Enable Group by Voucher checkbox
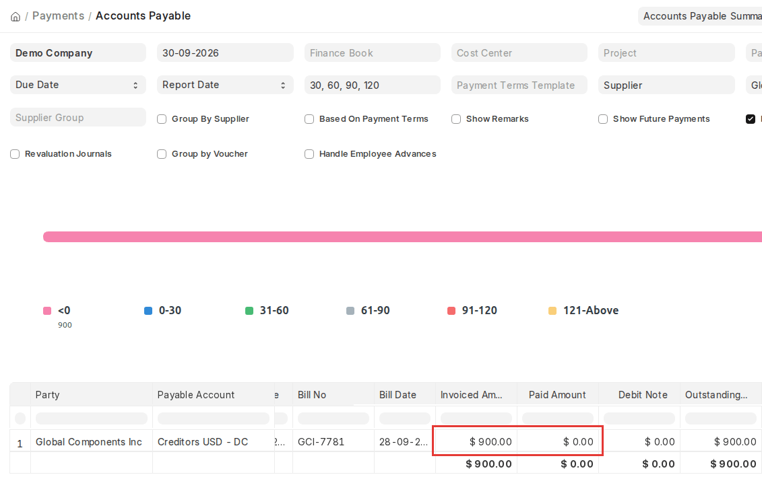The width and height of the screenshot is (762, 479). (162, 154)
